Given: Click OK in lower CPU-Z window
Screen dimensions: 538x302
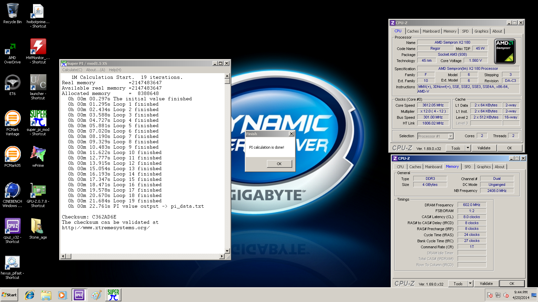Looking at the screenshot, I should [512, 284].
